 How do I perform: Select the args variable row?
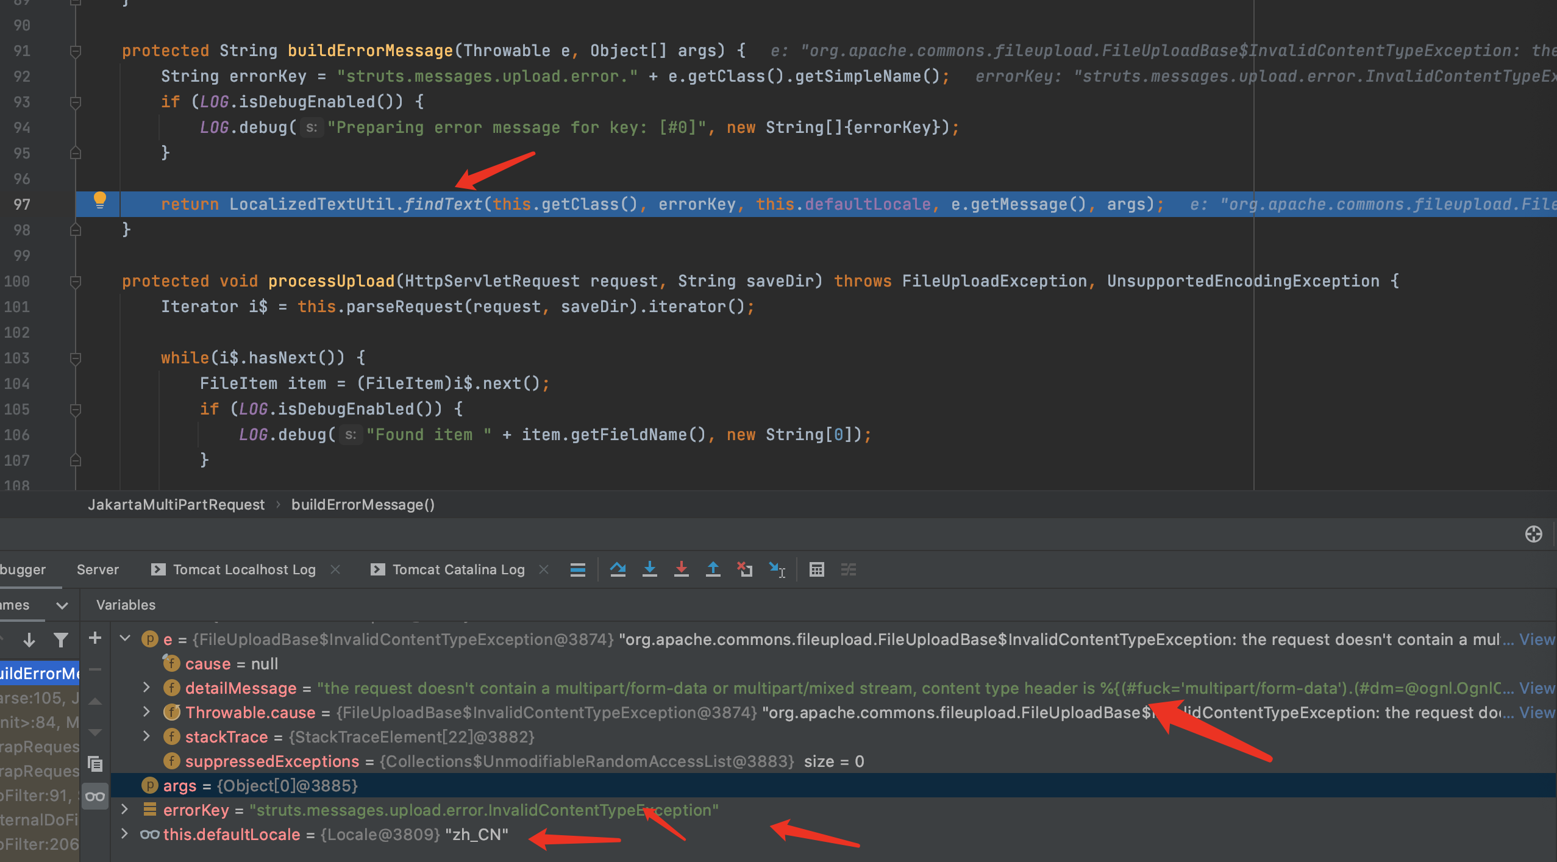pos(833,785)
